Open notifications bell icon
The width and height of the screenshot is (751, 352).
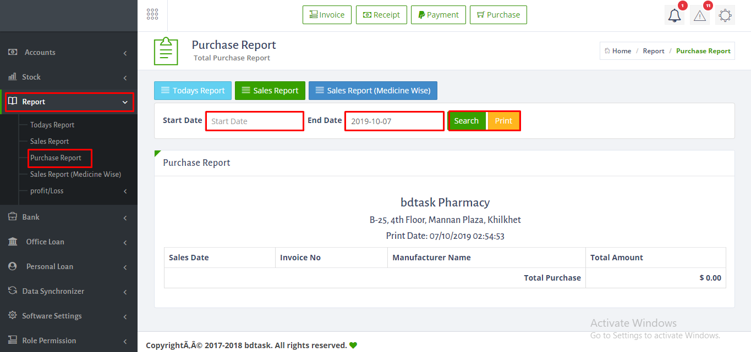coord(675,15)
